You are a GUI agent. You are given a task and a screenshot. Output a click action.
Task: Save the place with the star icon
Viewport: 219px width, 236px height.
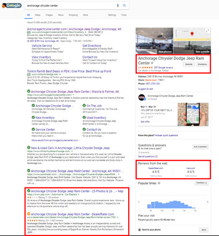(x=152, y=63)
